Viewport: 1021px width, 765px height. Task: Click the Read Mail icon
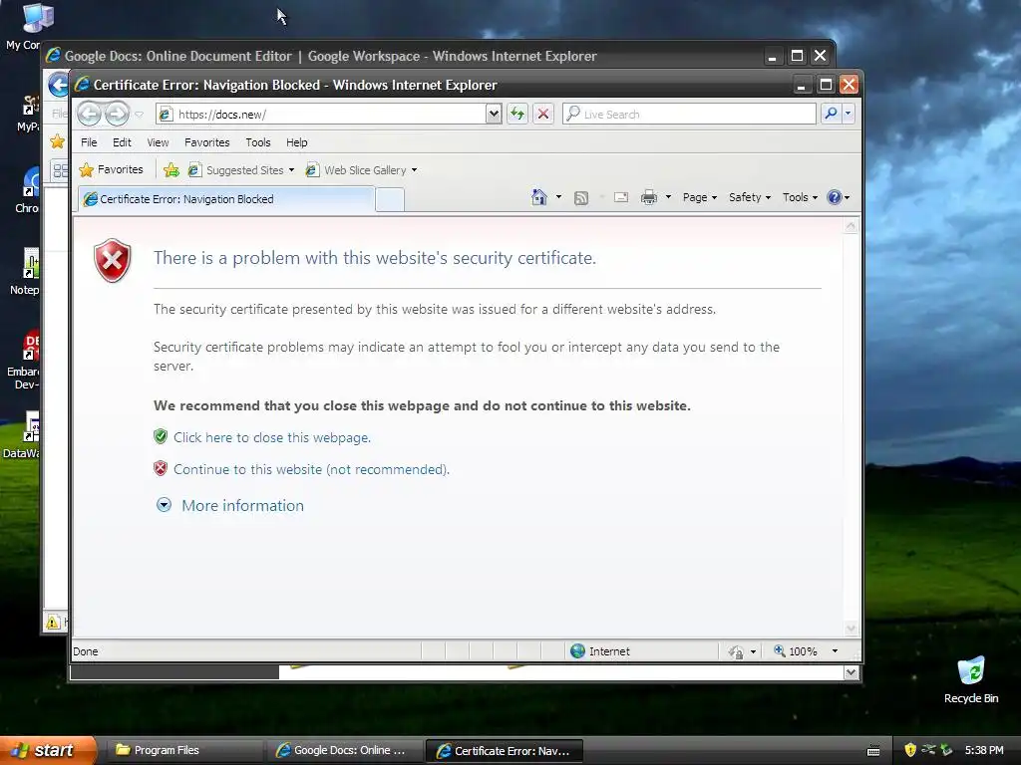[621, 198]
